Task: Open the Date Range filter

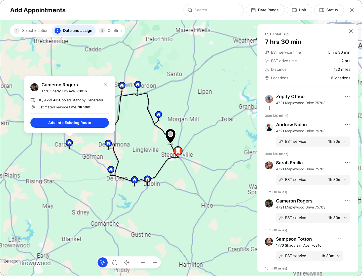Action: click(x=265, y=10)
